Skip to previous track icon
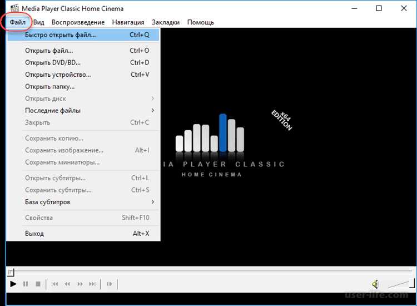The height and width of the screenshot is (306, 417). [54, 284]
